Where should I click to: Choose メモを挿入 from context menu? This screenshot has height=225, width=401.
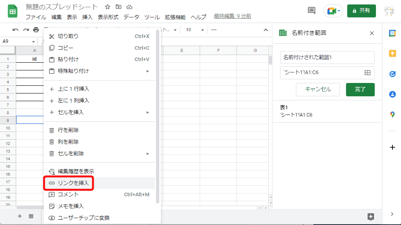point(99,206)
